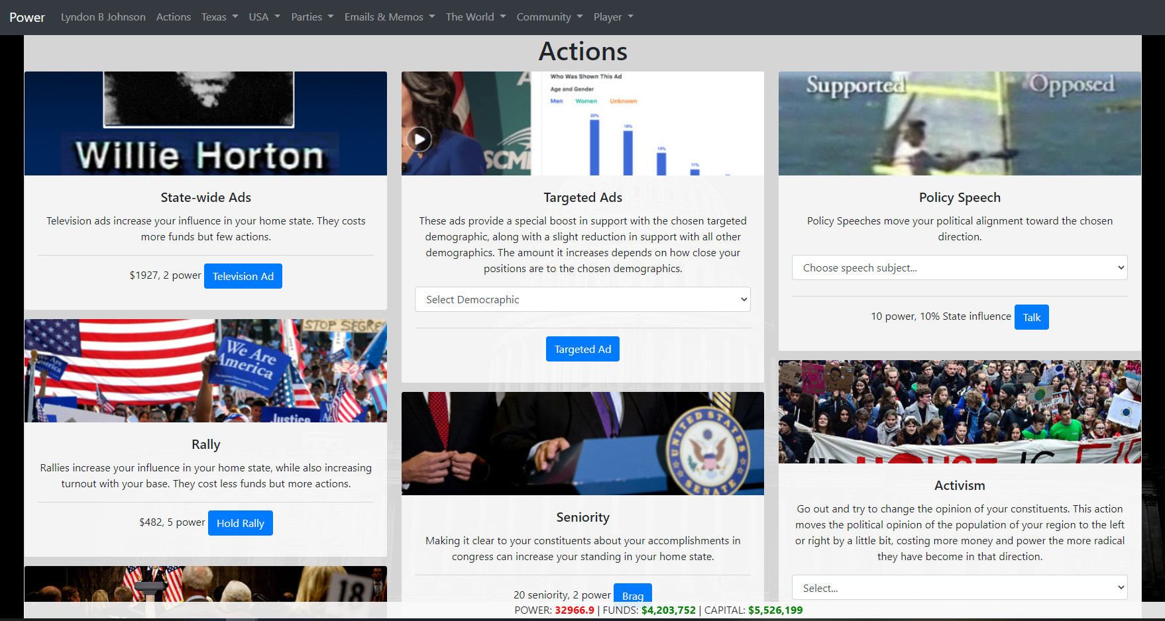This screenshot has height=621, width=1165.
Task: Play the Targeted Ads video
Action: tap(419, 139)
